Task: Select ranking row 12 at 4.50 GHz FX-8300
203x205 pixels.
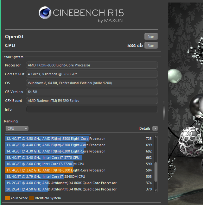Action: coord(79,139)
